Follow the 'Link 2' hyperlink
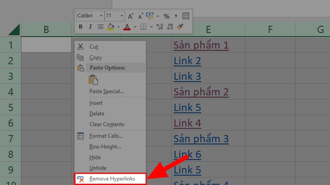The width and height of the screenshot is (330, 185). pos(187,61)
